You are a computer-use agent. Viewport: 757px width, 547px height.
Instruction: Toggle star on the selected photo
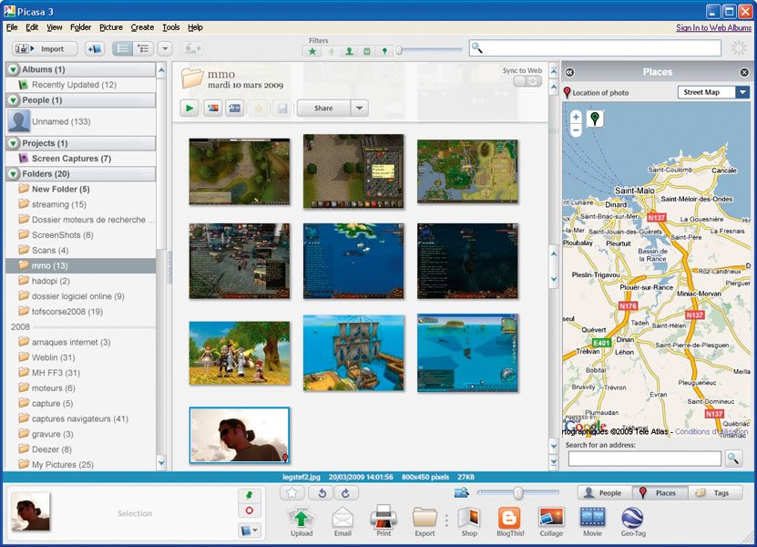pos(292,493)
